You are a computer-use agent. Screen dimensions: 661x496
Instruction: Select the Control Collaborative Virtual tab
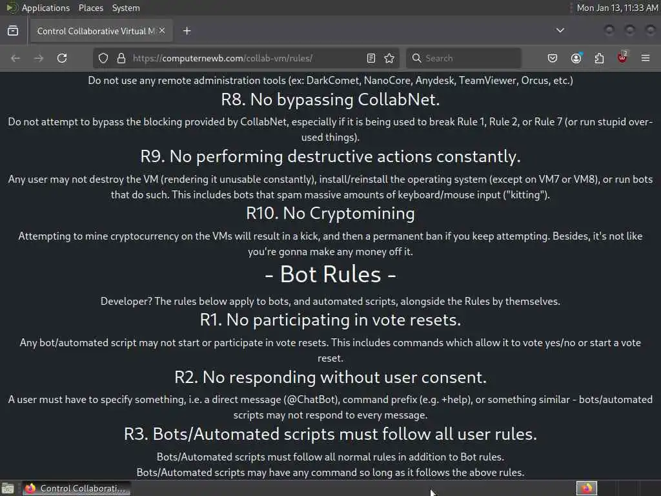pos(101,31)
